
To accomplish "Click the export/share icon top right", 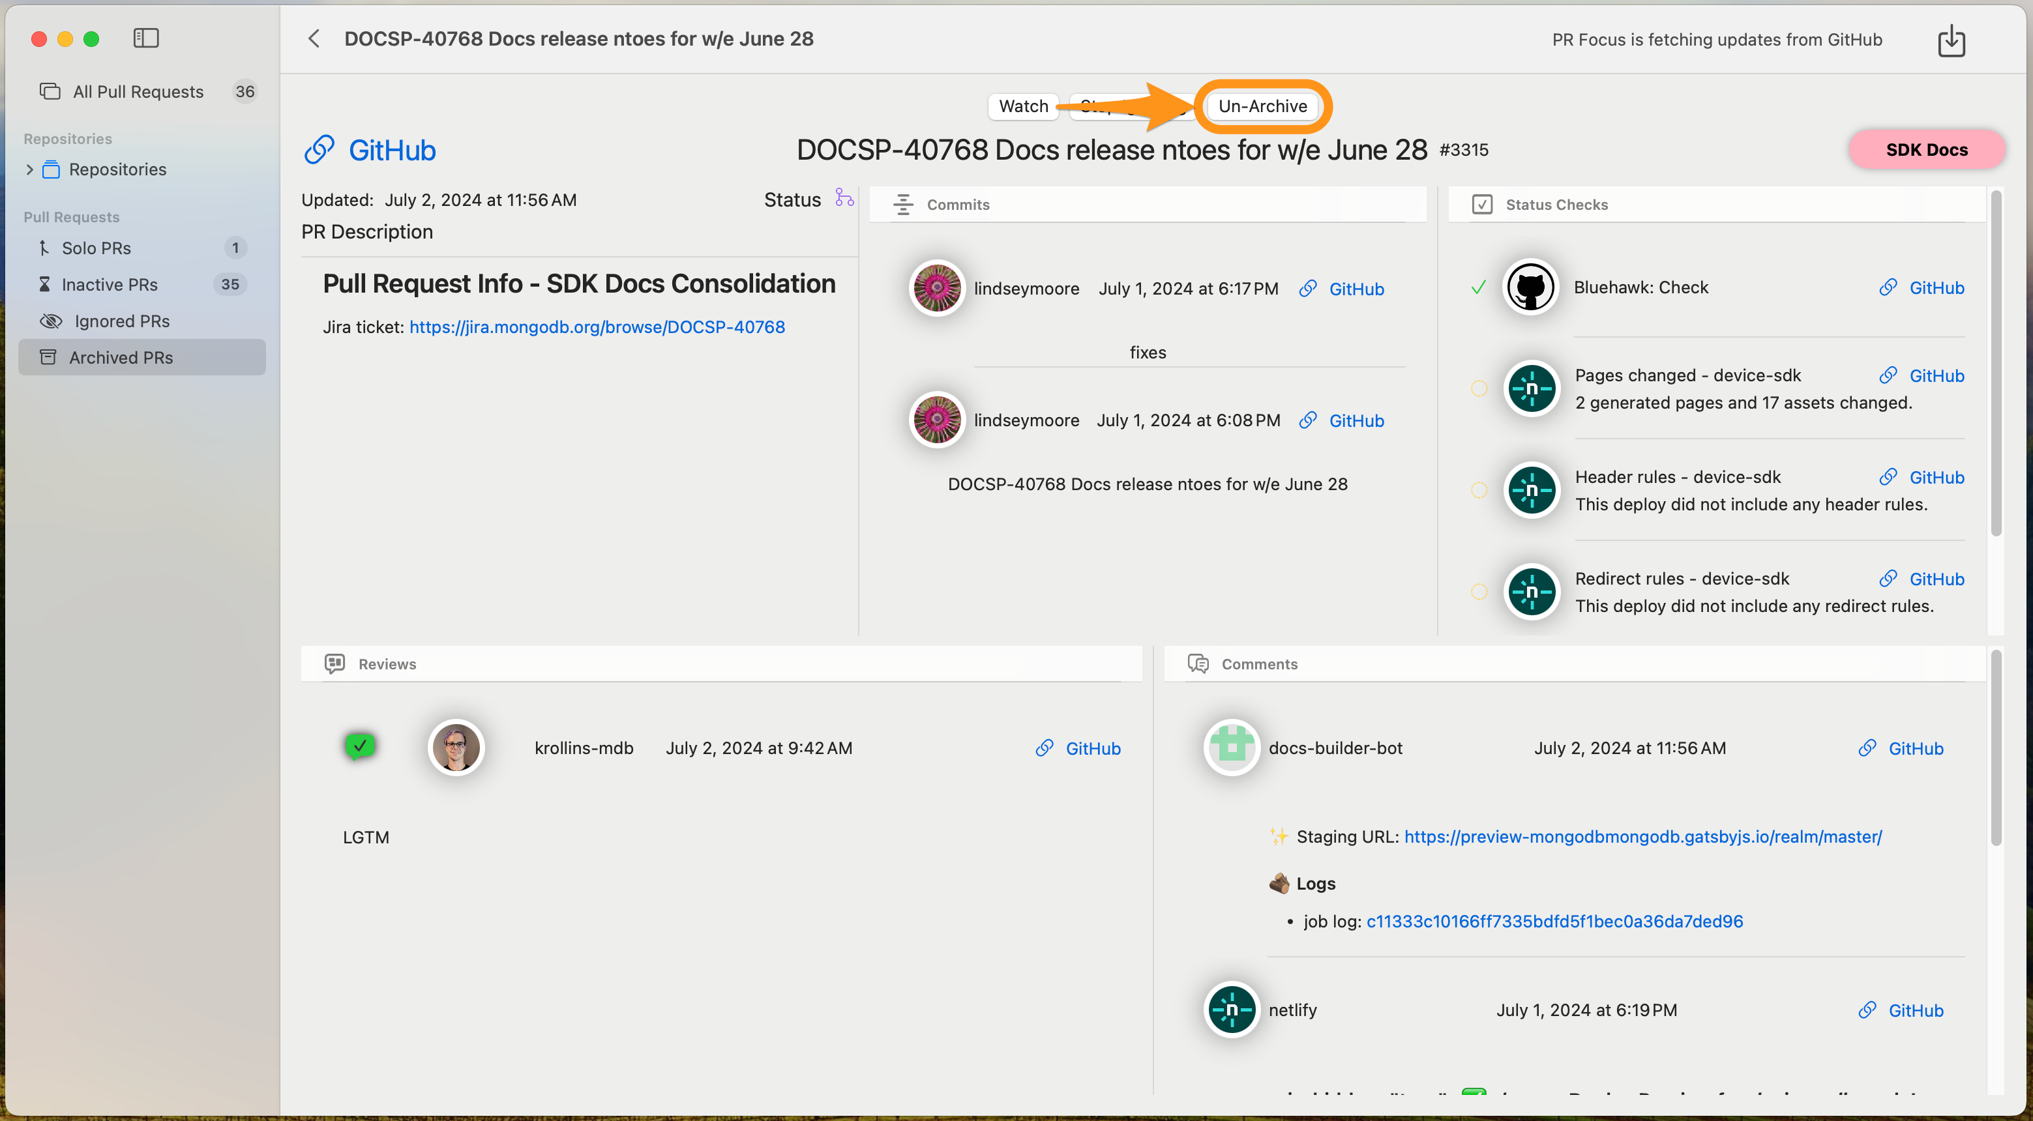I will [1951, 38].
